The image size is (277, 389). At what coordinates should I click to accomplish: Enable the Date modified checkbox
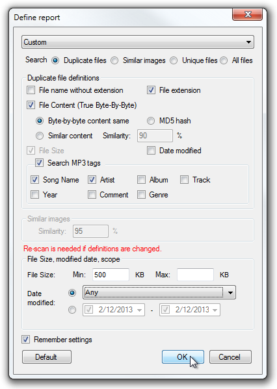click(151, 151)
